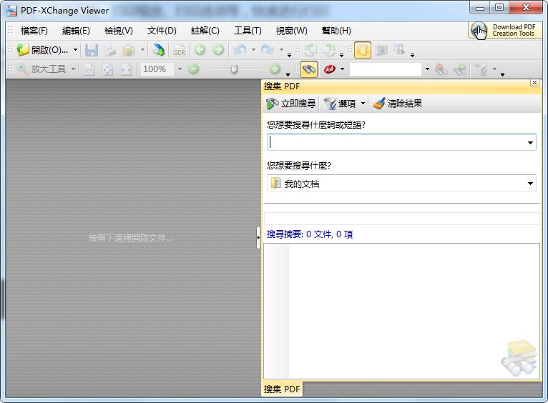Click the 清除結果 clear results button
548x403 pixels.
(x=397, y=104)
